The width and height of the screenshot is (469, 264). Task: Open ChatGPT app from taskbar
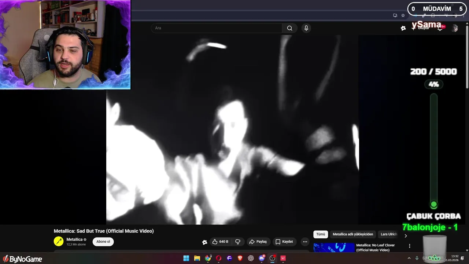click(x=251, y=258)
